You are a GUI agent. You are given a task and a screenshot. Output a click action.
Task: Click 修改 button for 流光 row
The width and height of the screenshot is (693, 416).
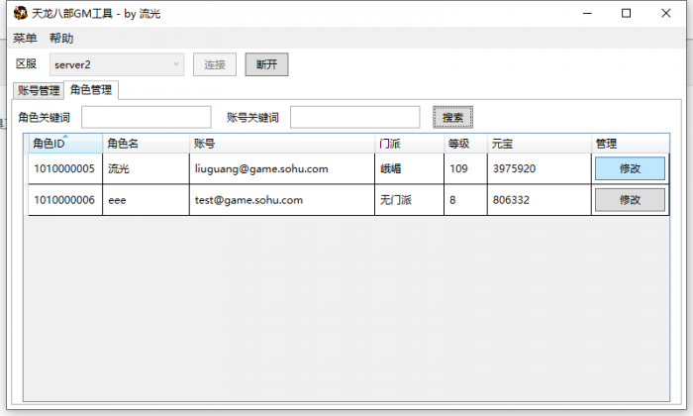pos(630,168)
